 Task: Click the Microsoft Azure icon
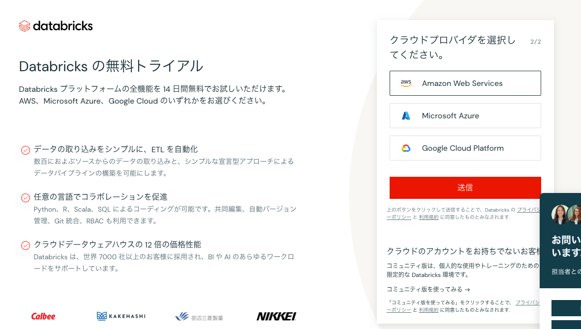(406, 115)
